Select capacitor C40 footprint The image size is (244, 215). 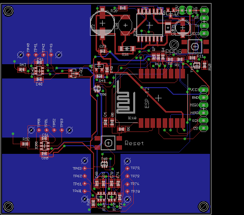click(x=39, y=79)
